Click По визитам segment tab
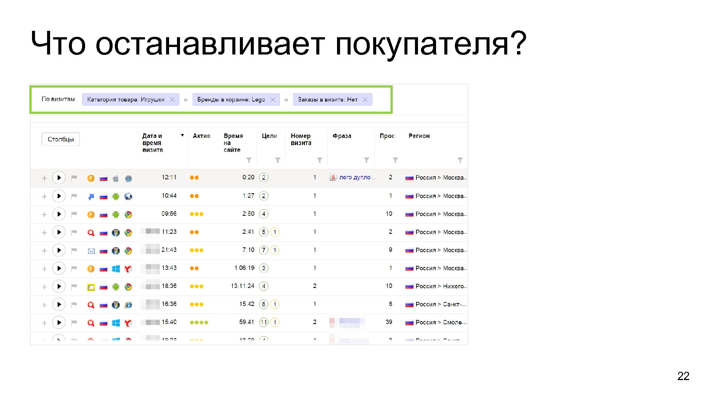Image resolution: width=723 pixels, height=406 pixels. click(58, 99)
